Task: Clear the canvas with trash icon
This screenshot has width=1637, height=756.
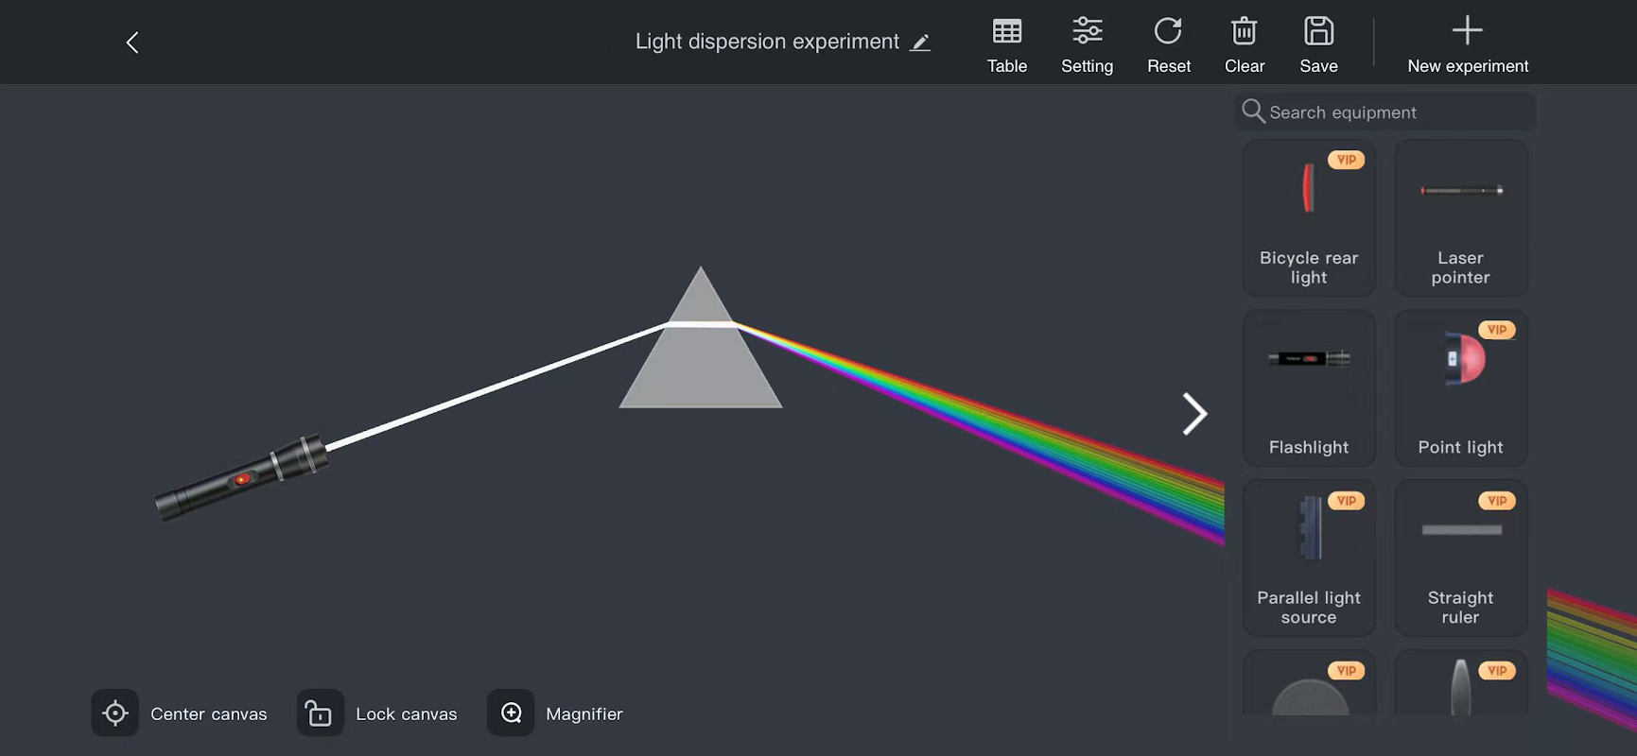Action: point(1245,45)
